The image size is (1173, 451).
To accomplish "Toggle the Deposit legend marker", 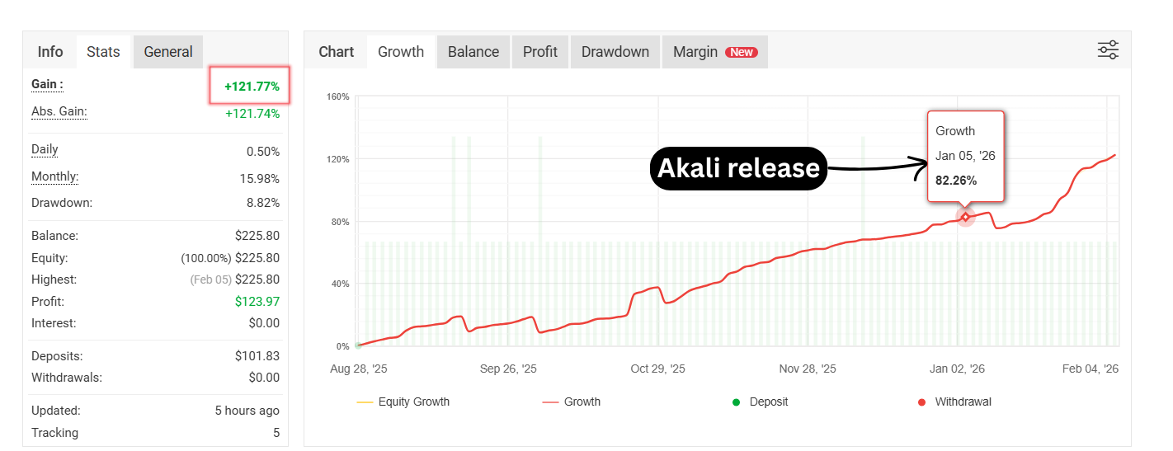I will (x=761, y=402).
